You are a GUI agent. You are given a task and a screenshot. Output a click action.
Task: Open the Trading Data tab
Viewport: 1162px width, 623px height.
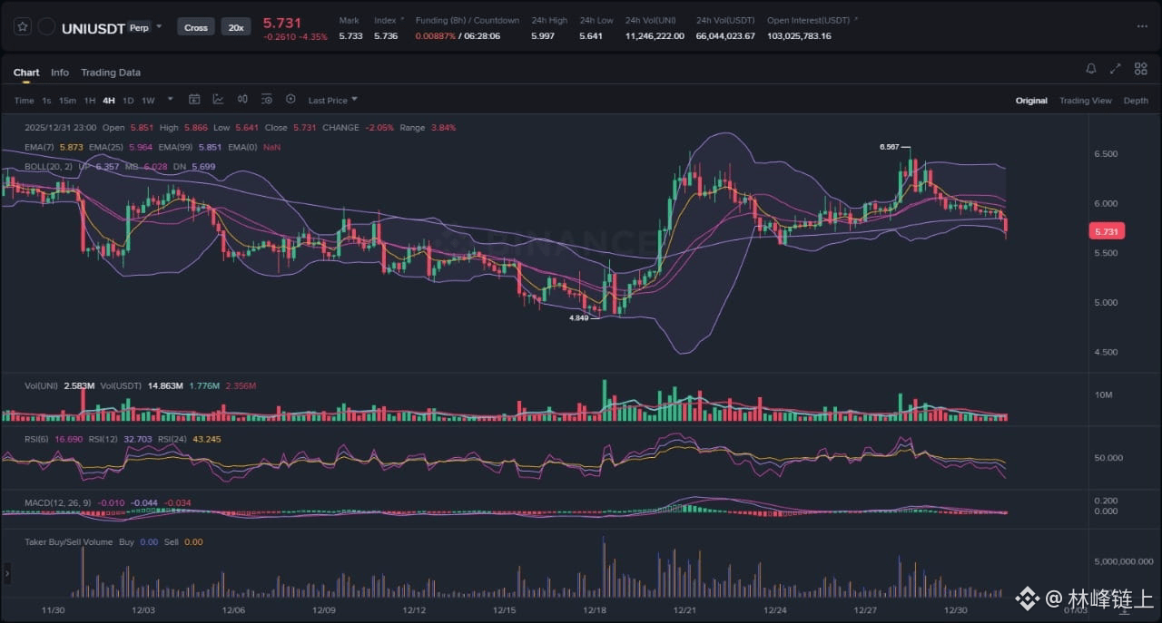(x=111, y=73)
